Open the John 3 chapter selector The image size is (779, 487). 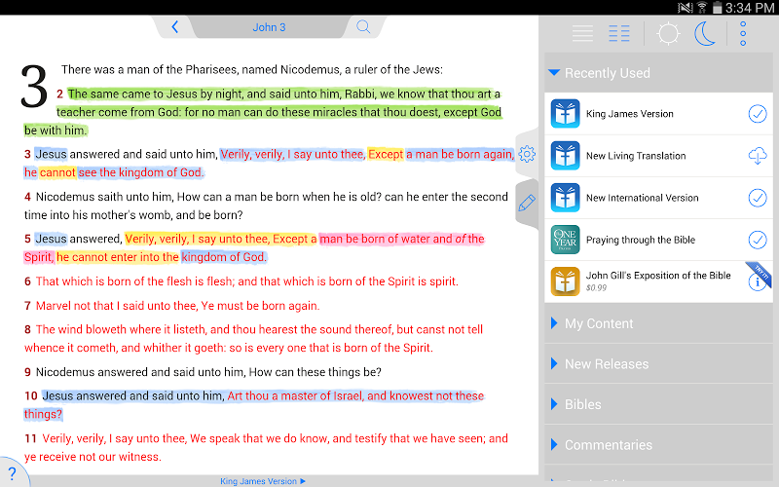tap(269, 27)
